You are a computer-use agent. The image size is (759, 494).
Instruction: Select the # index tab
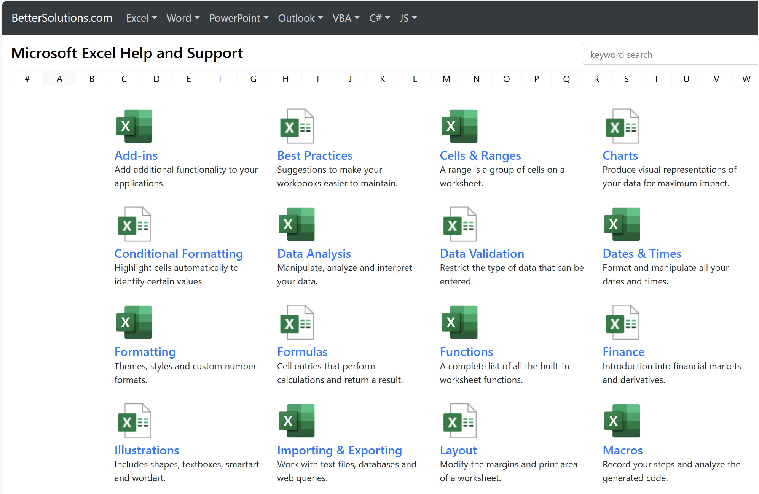coord(27,79)
